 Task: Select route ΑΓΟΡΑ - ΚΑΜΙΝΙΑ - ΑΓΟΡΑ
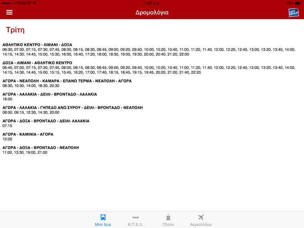coord(28,134)
